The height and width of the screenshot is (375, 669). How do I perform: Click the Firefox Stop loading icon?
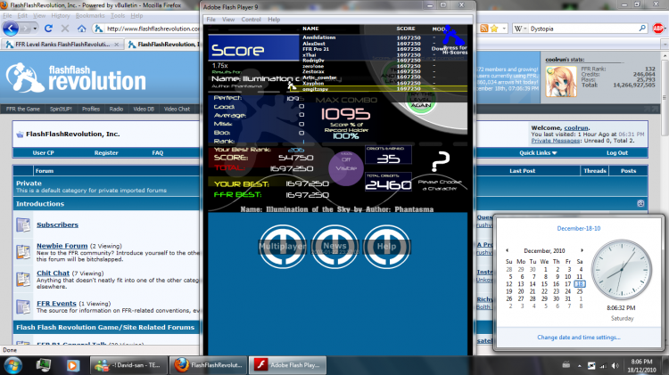tap(65, 29)
